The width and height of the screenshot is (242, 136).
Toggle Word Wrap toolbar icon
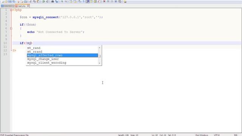pos(80,2)
